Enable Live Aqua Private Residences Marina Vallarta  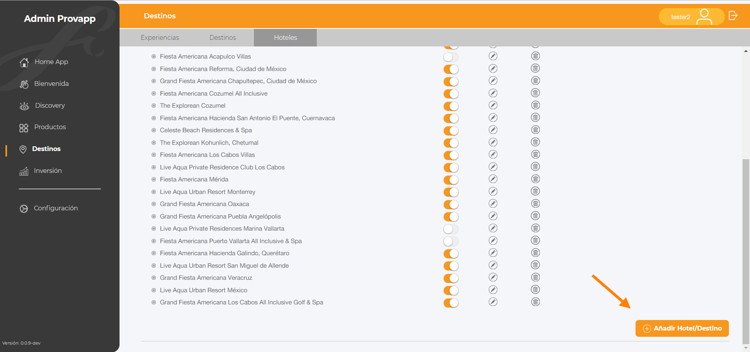tap(451, 229)
